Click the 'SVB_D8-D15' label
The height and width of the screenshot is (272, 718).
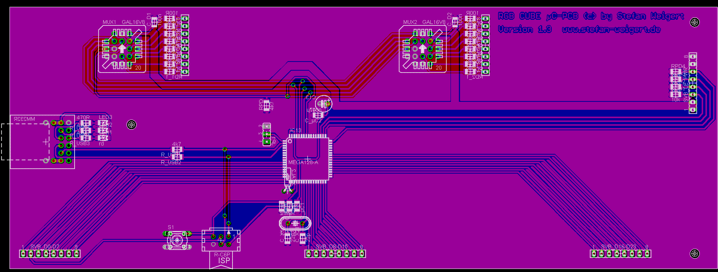pos(332,247)
